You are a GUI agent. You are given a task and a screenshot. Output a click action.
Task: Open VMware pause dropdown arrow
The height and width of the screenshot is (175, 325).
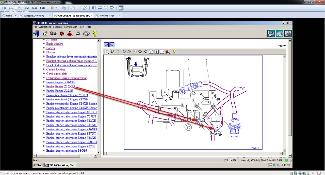tap(56, 8)
